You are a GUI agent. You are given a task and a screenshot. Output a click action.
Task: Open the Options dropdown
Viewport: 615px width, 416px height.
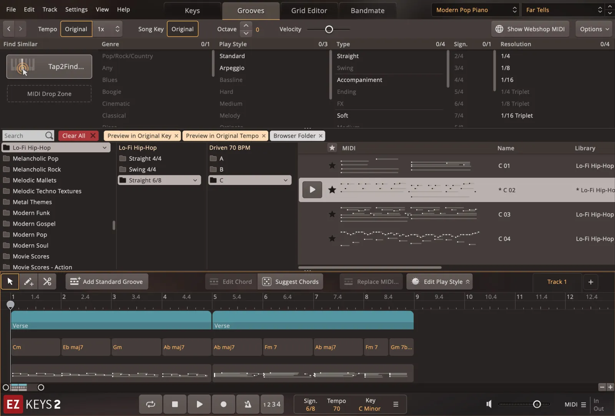coord(594,29)
